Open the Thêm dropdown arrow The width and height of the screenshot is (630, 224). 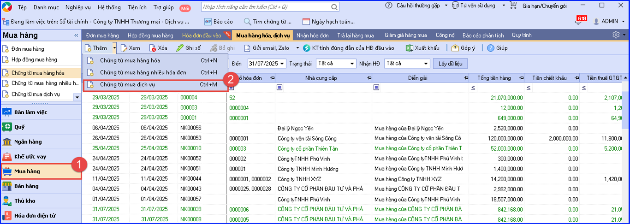[x=114, y=48]
